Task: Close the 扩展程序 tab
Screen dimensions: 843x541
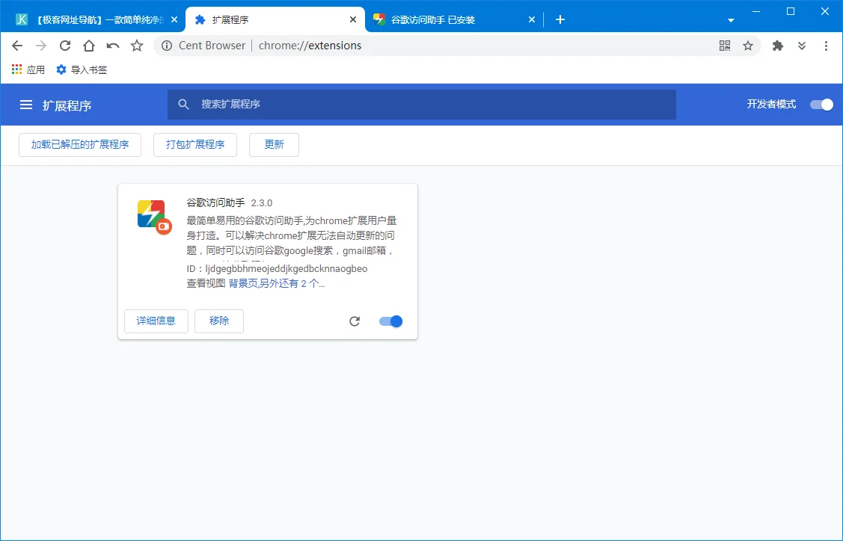Action: (x=353, y=20)
